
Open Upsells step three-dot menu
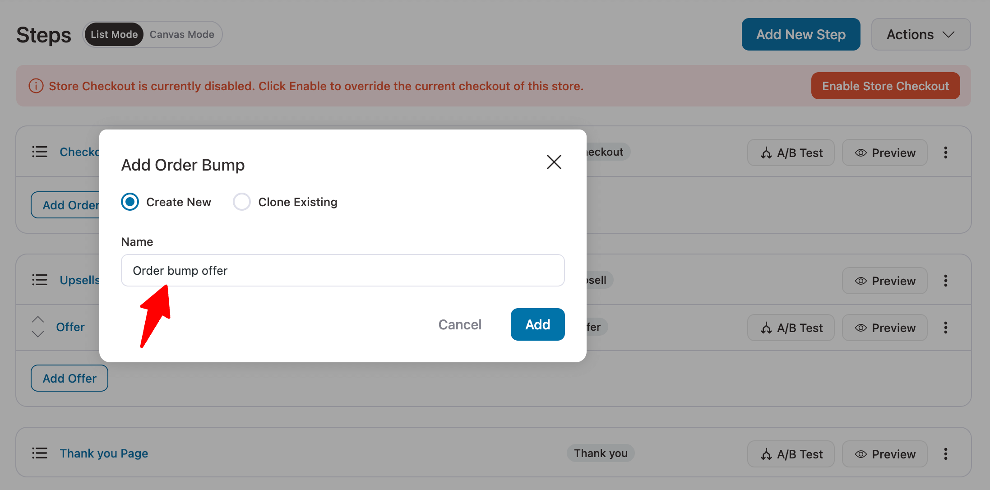tap(946, 281)
